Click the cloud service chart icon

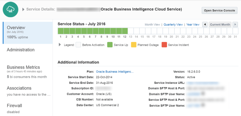coord(11,9)
